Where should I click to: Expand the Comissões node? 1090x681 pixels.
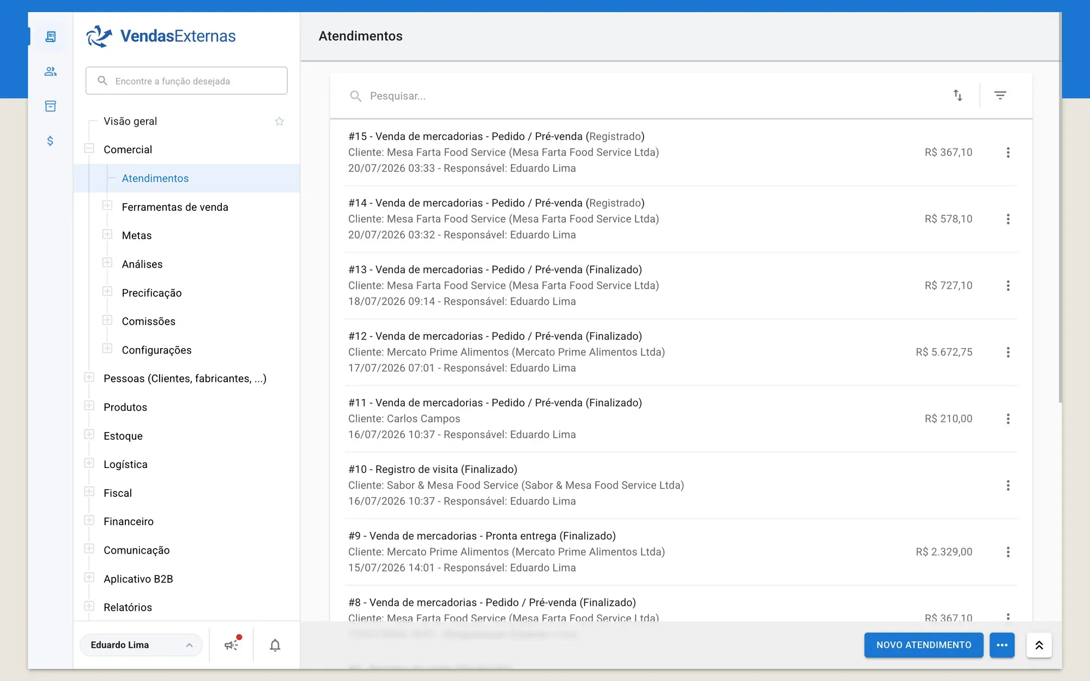[107, 320]
